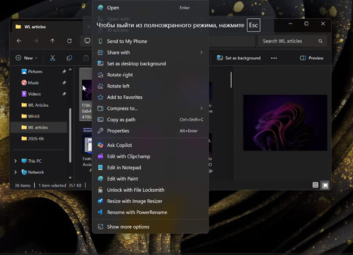Go up one folder level

coord(52,41)
